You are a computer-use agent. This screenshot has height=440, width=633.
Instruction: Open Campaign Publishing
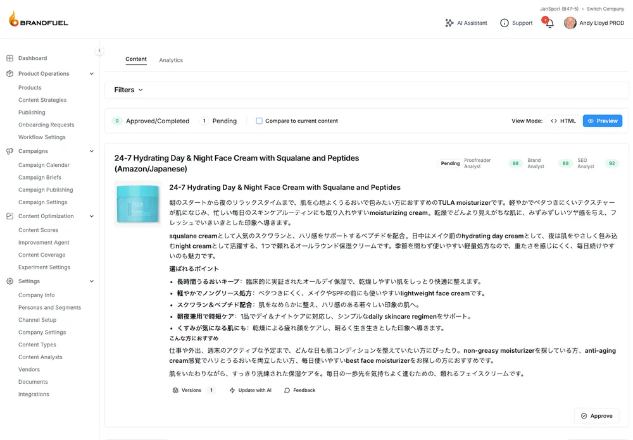click(46, 190)
